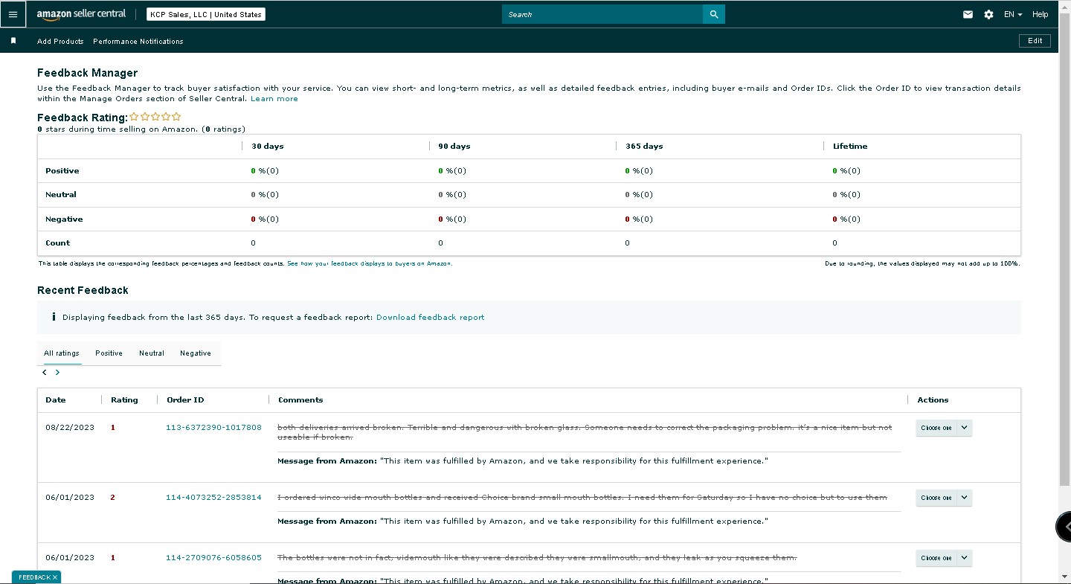This screenshot has width=1071, height=584.
Task: Click the Negative row label
Action: [x=64, y=219]
